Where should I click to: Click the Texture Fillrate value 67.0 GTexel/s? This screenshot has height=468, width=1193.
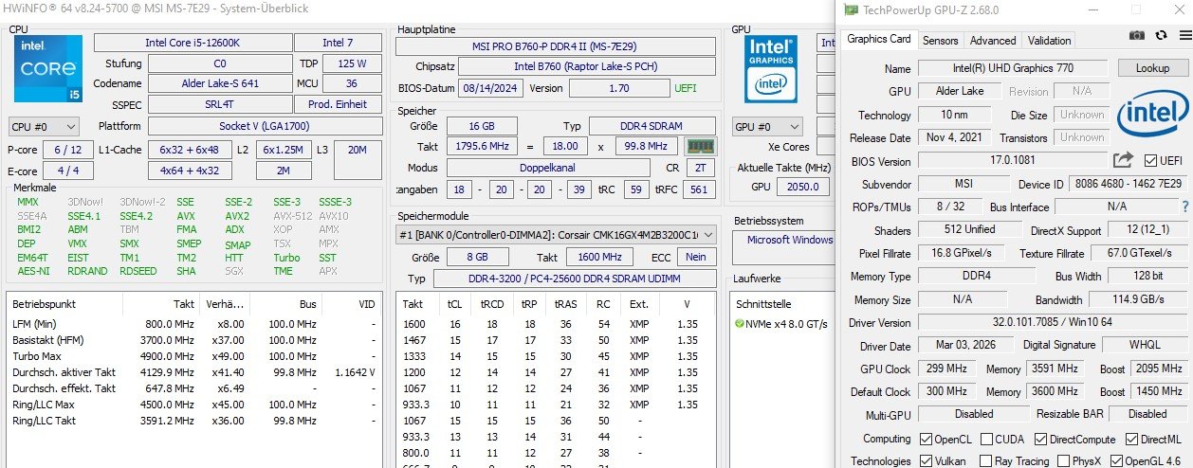tap(1137, 253)
